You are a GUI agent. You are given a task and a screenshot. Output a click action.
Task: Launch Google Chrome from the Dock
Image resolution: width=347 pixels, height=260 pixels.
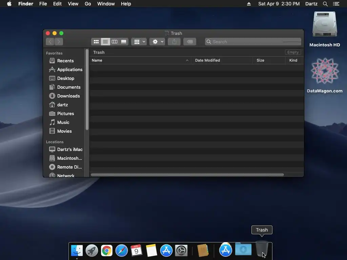coord(107,251)
